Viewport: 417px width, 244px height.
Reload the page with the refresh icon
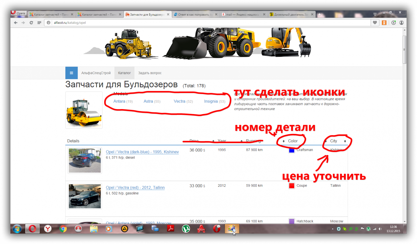(x=31, y=23)
